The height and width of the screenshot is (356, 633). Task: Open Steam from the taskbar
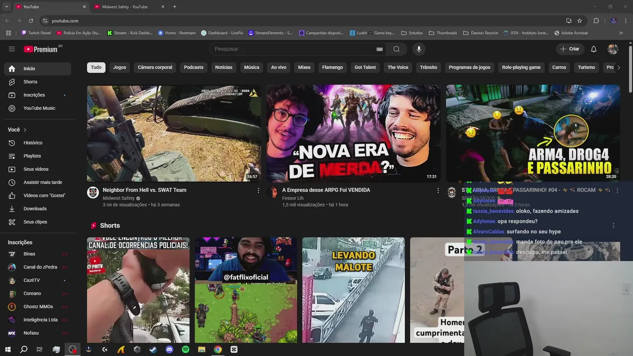[153, 350]
